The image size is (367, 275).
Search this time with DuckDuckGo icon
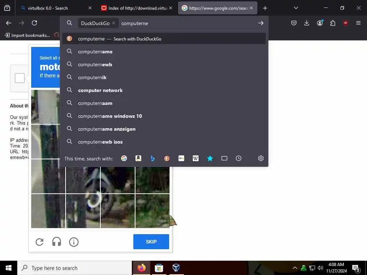167,158
